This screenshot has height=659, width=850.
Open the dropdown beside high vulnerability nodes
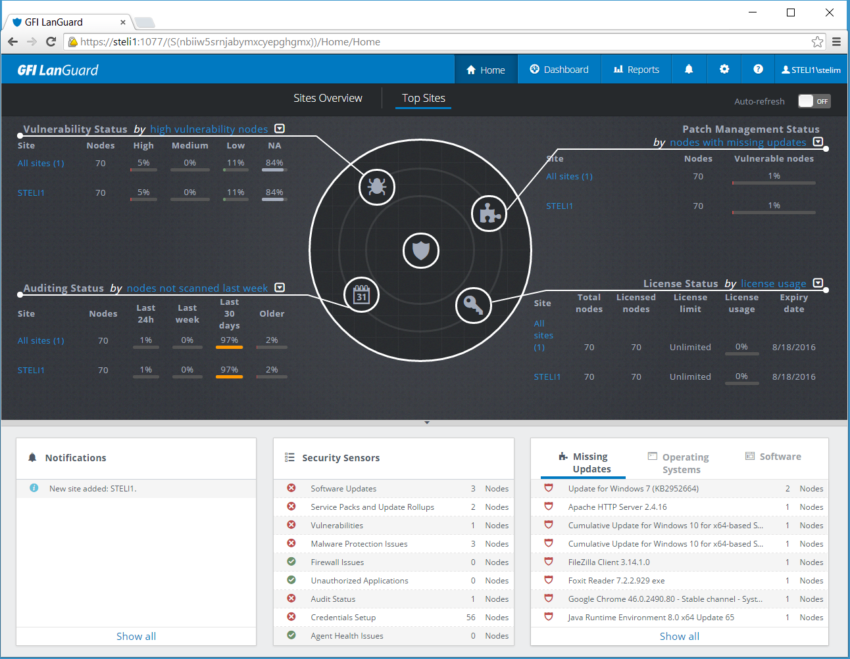pyautogui.click(x=279, y=128)
